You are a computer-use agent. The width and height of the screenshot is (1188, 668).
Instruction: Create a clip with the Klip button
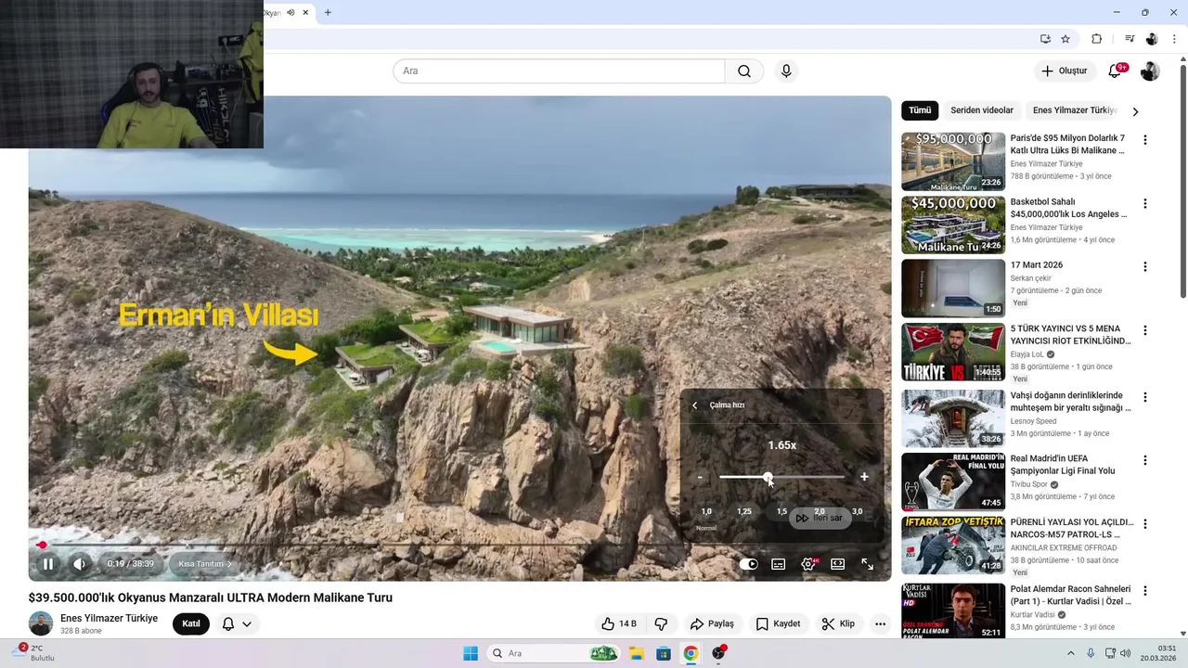[838, 623]
